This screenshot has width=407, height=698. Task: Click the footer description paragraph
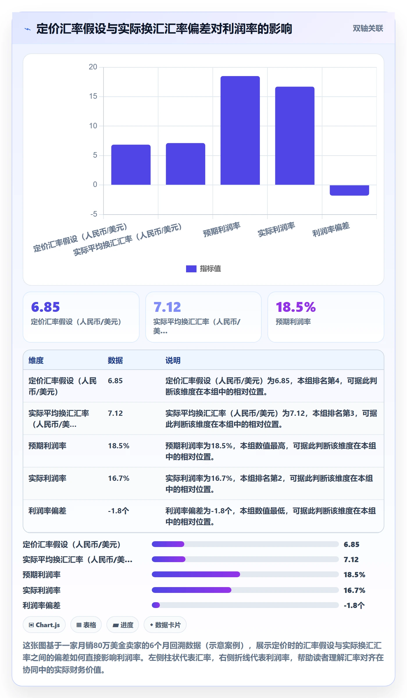203,658
